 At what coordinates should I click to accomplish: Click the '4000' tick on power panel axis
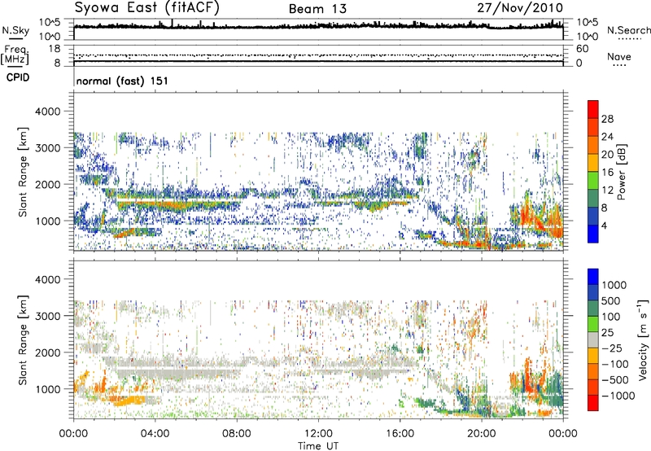[48, 112]
